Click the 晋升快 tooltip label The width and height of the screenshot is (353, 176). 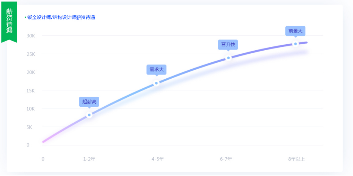point(228,44)
